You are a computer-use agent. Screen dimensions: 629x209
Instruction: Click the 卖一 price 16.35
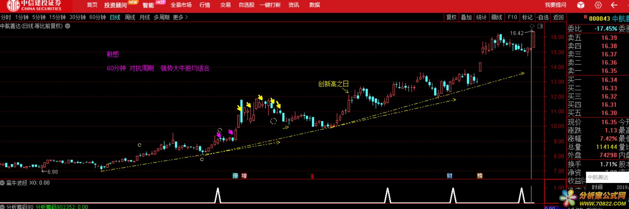point(609,71)
